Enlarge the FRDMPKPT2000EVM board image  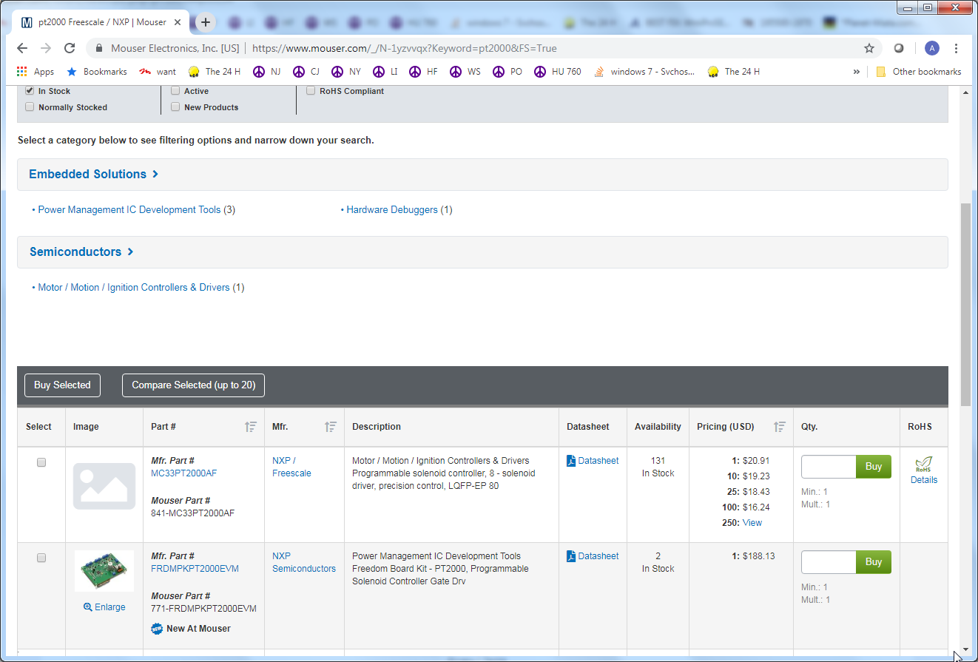tap(104, 607)
